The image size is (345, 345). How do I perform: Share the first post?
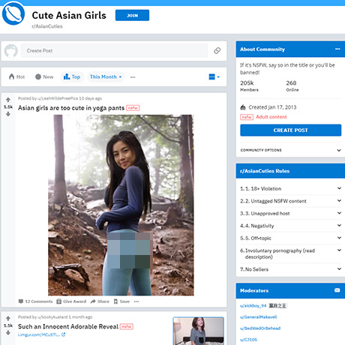[x=100, y=301]
